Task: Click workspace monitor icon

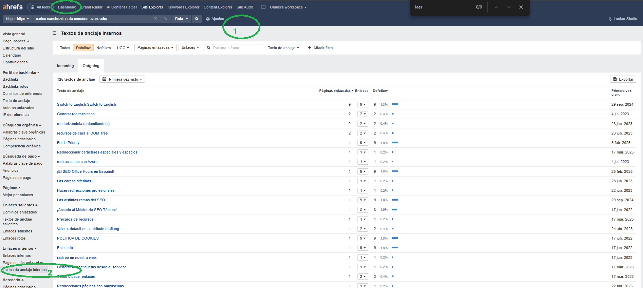Action: point(263,7)
